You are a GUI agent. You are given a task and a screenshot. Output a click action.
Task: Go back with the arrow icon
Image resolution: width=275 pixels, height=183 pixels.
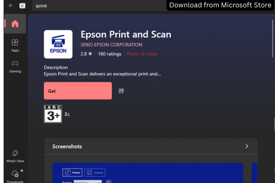click(x=11, y=6)
